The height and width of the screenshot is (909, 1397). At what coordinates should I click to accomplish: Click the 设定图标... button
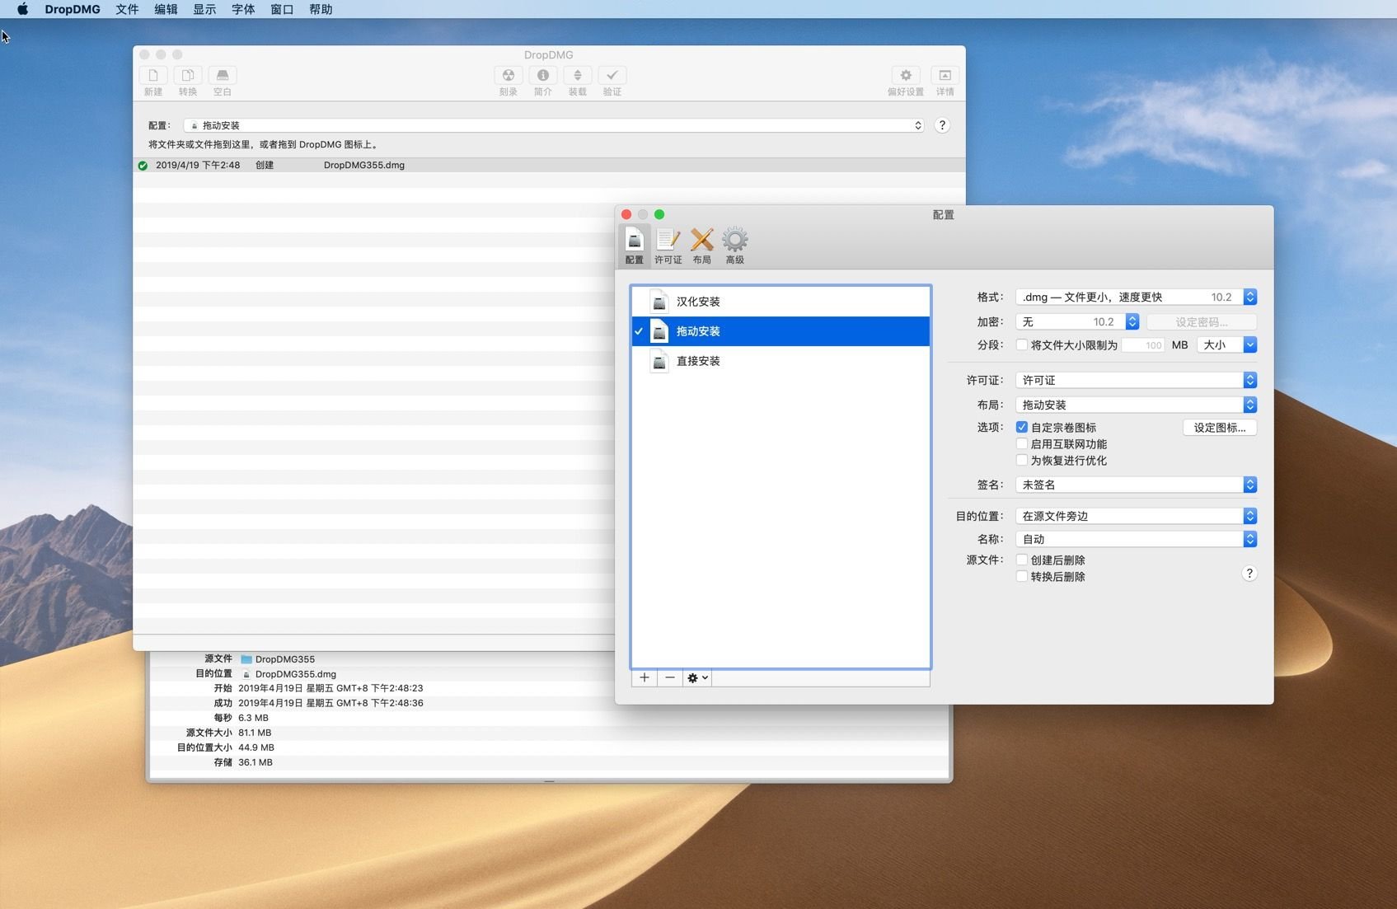point(1220,428)
